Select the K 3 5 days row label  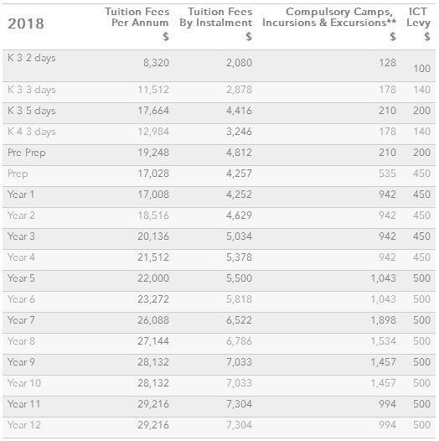[x=32, y=111]
